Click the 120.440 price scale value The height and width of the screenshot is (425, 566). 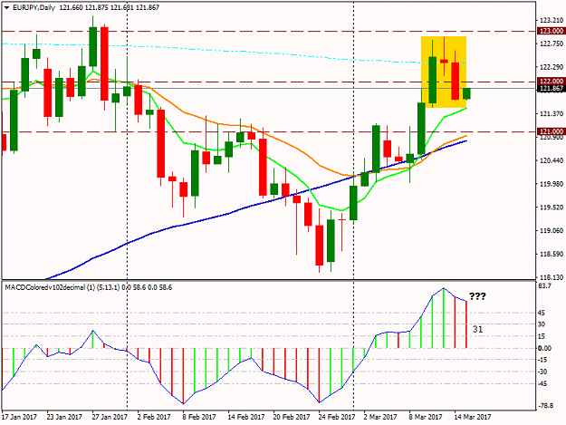tap(552, 160)
